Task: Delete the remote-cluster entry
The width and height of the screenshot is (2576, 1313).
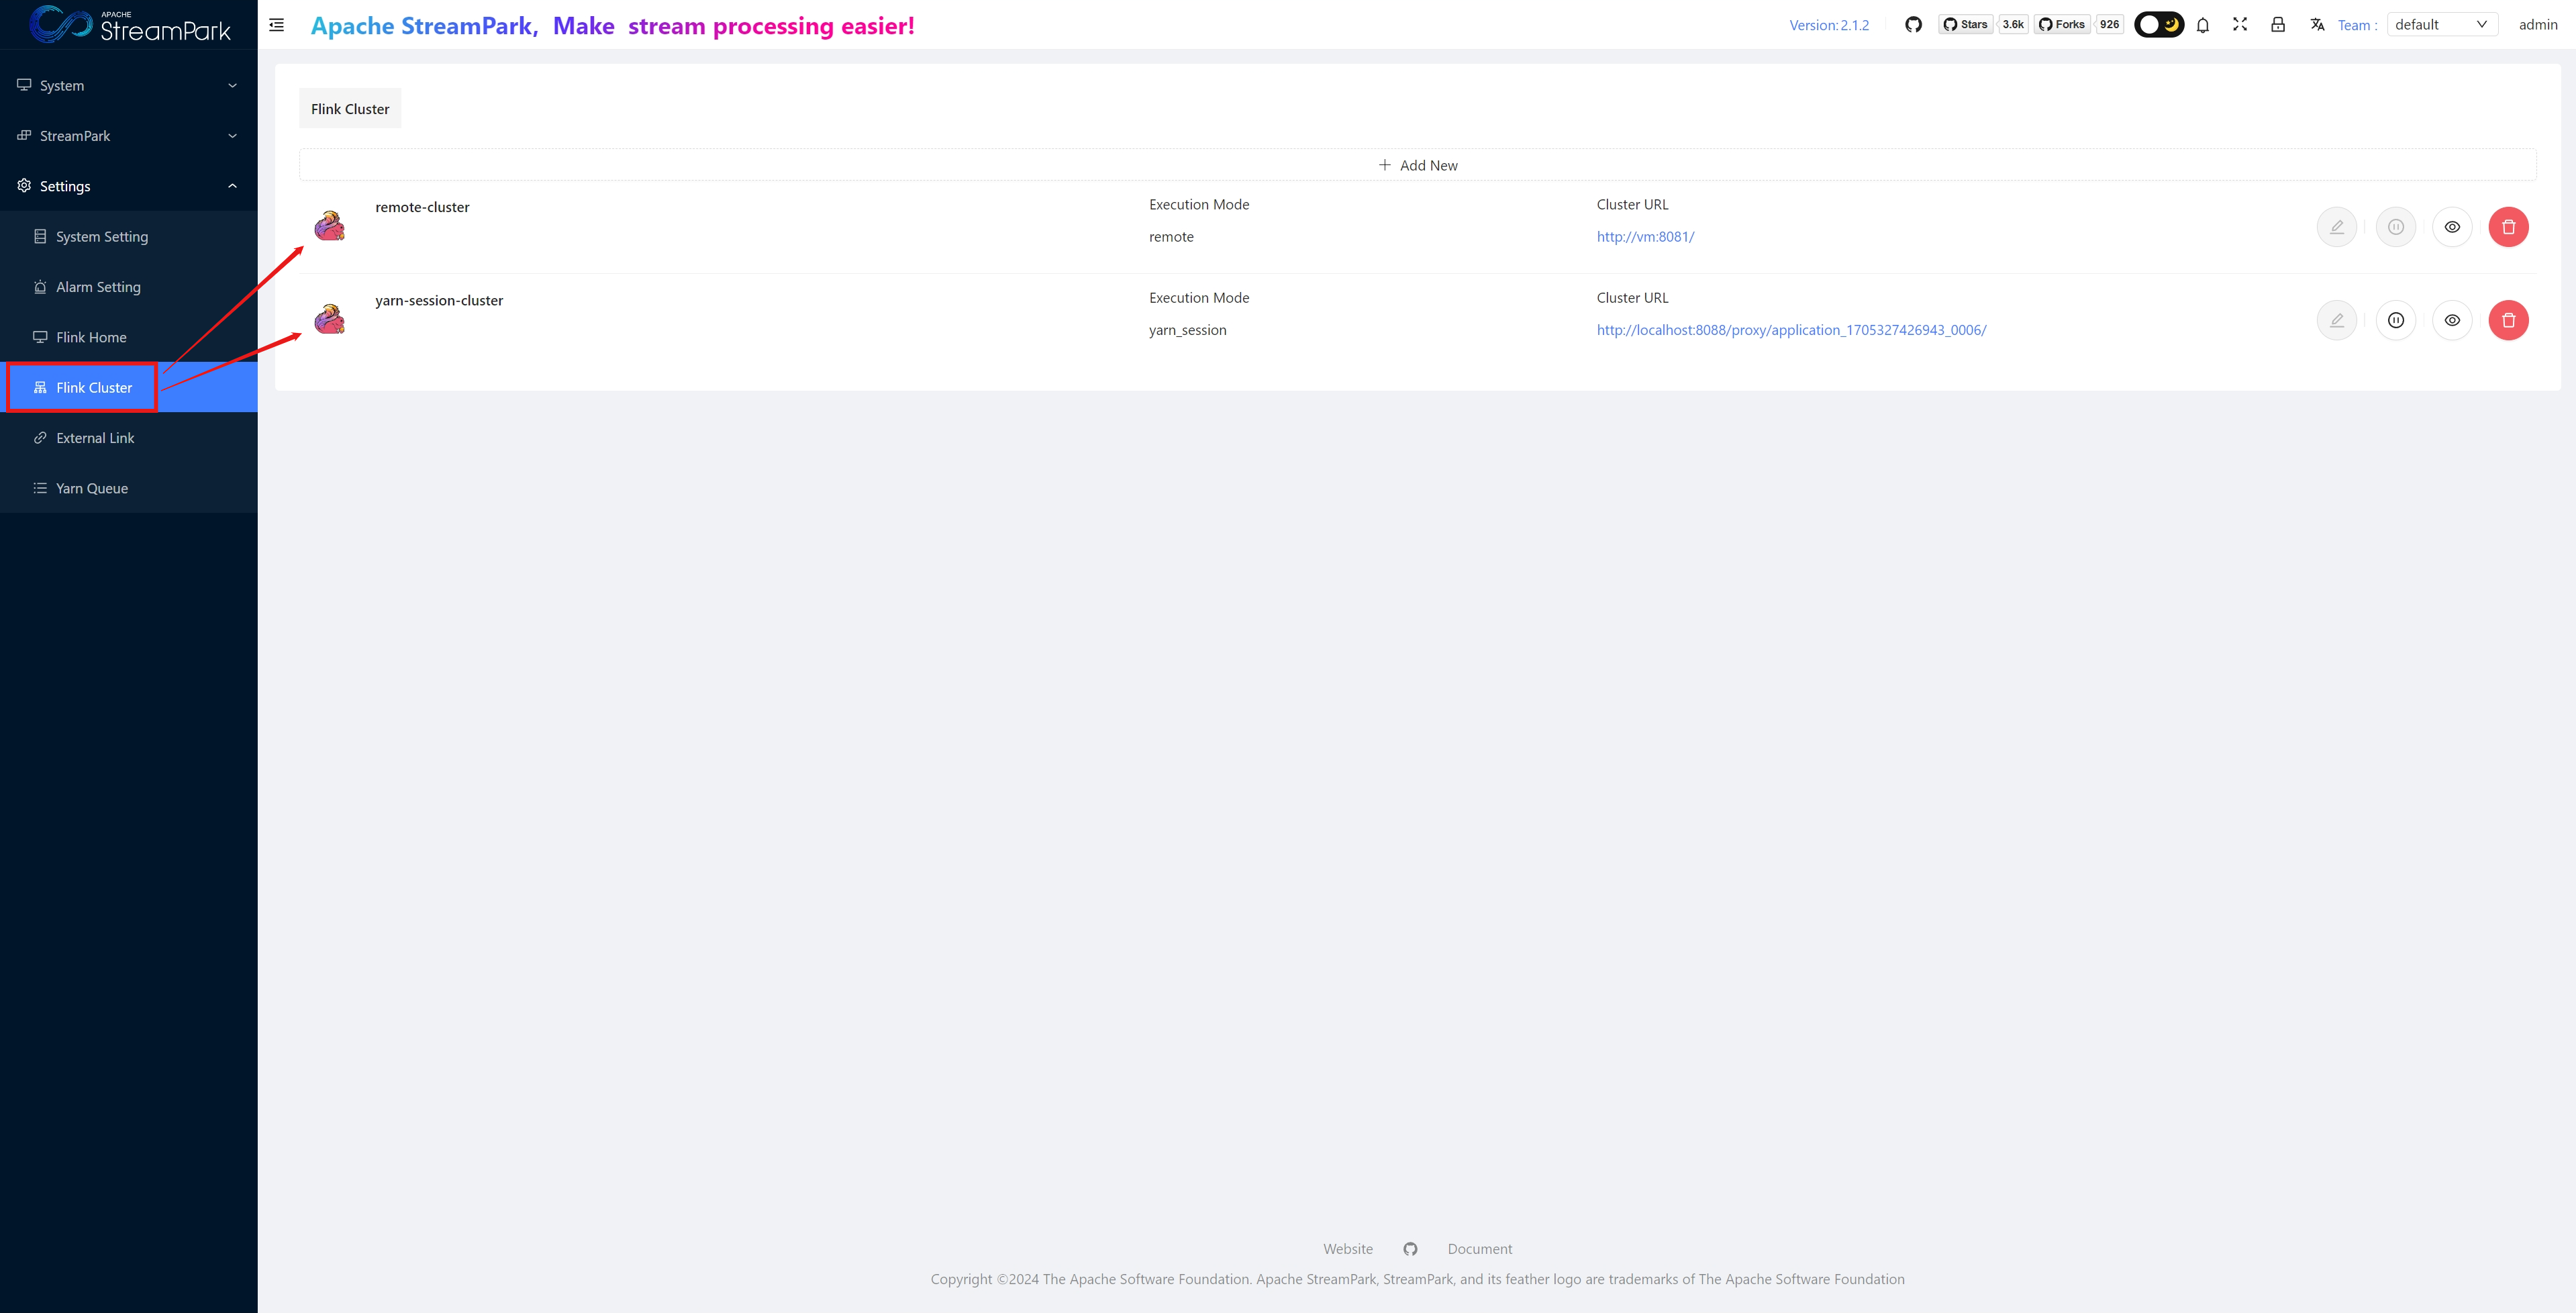Action: coord(2508,227)
